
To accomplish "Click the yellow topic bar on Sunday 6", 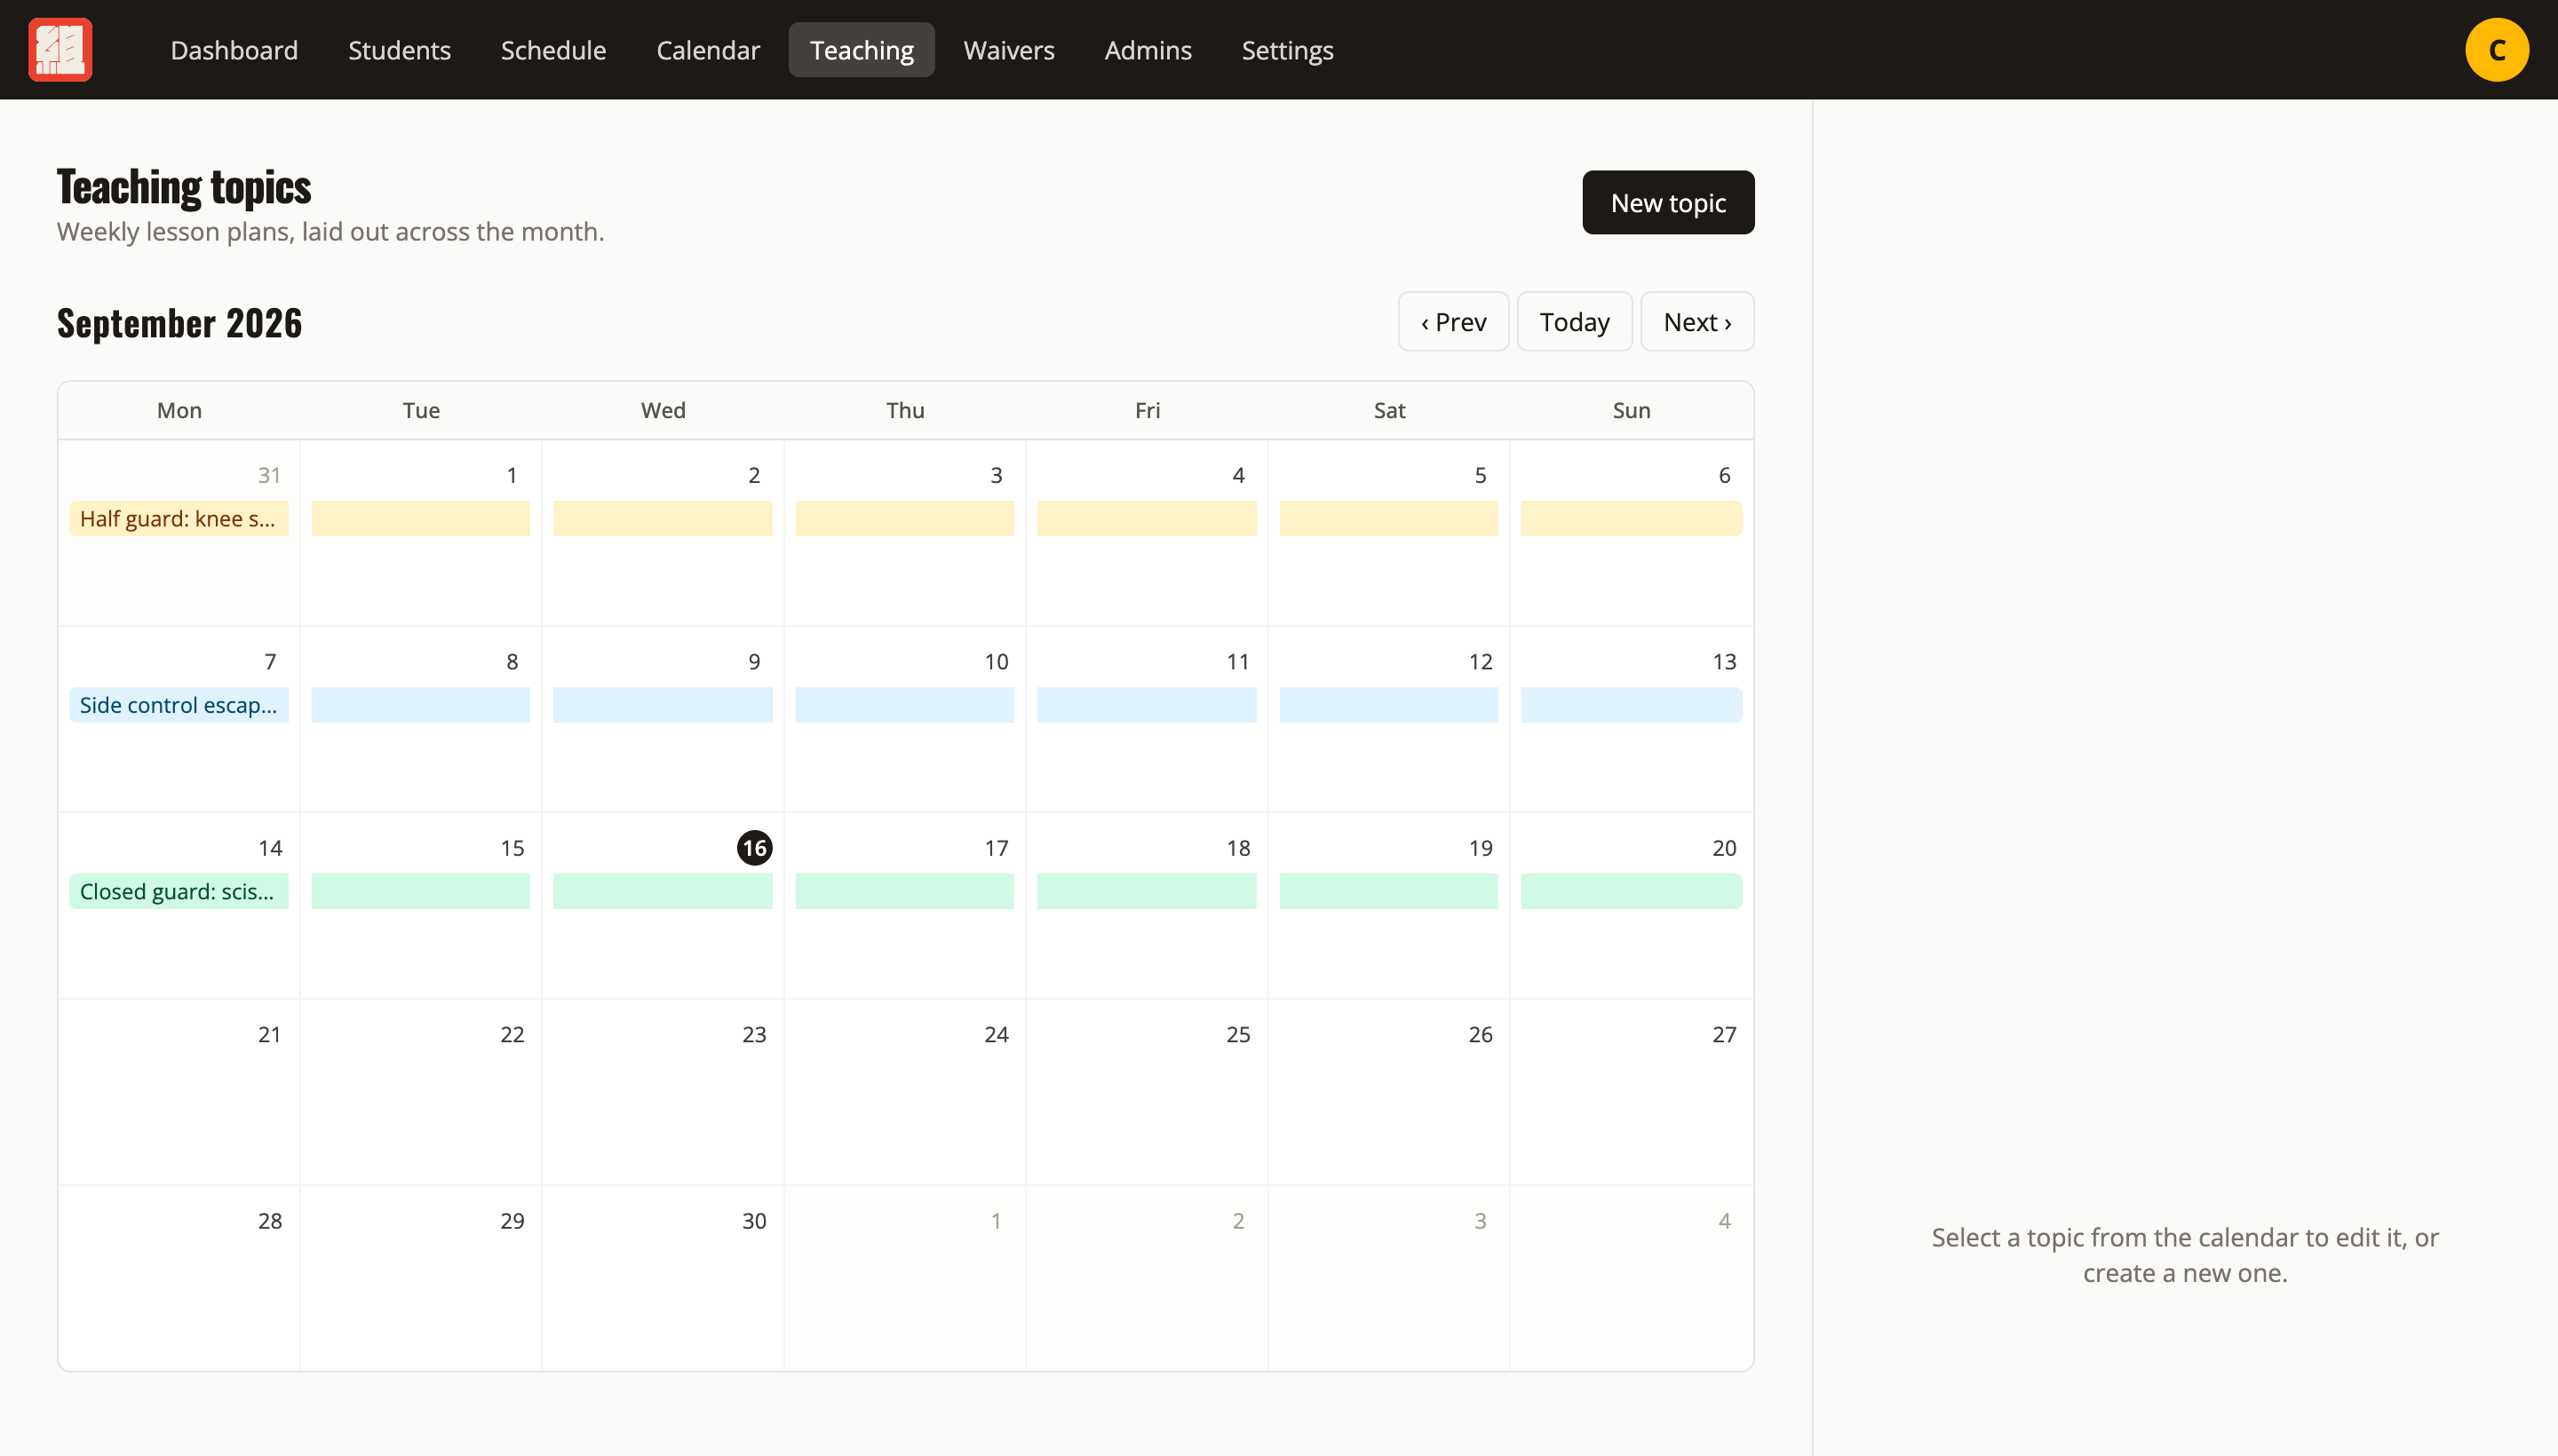I will 1631,519.
